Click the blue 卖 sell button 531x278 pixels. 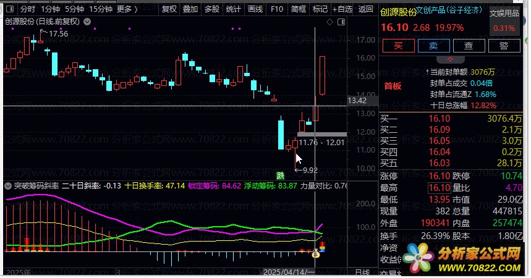434,46
